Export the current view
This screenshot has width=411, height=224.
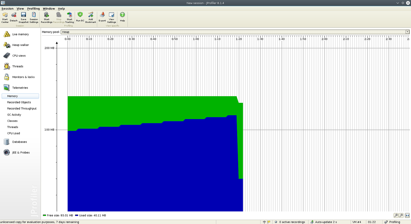point(102,17)
